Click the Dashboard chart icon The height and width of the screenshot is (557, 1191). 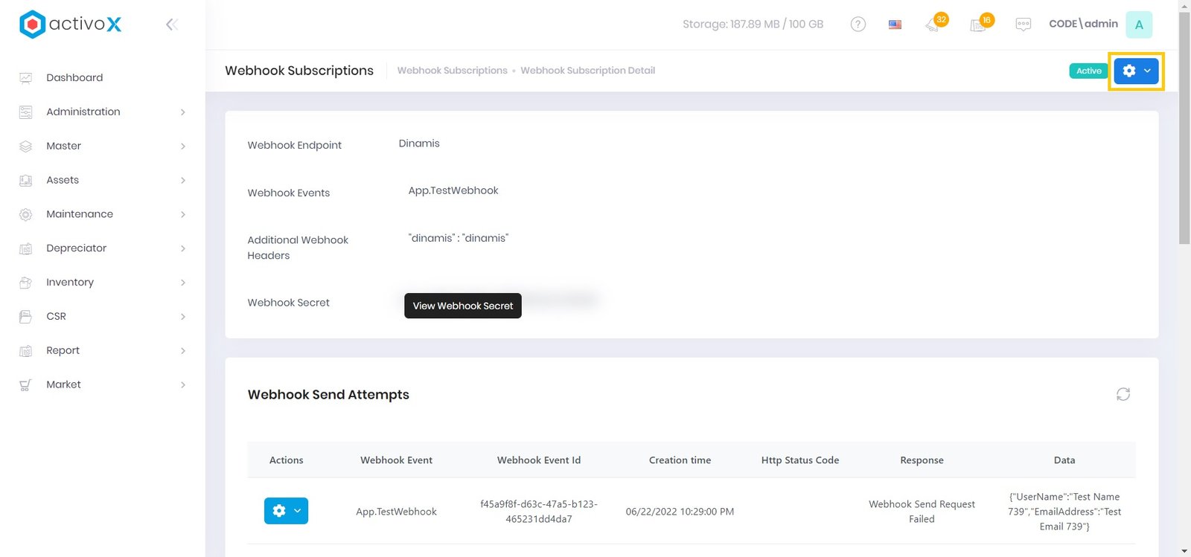click(25, 78)
